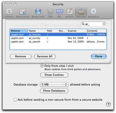Click the Nov 13, 2009 expiry cell
The width and height of the screenshot is (116, 113).
pos(76,42)
